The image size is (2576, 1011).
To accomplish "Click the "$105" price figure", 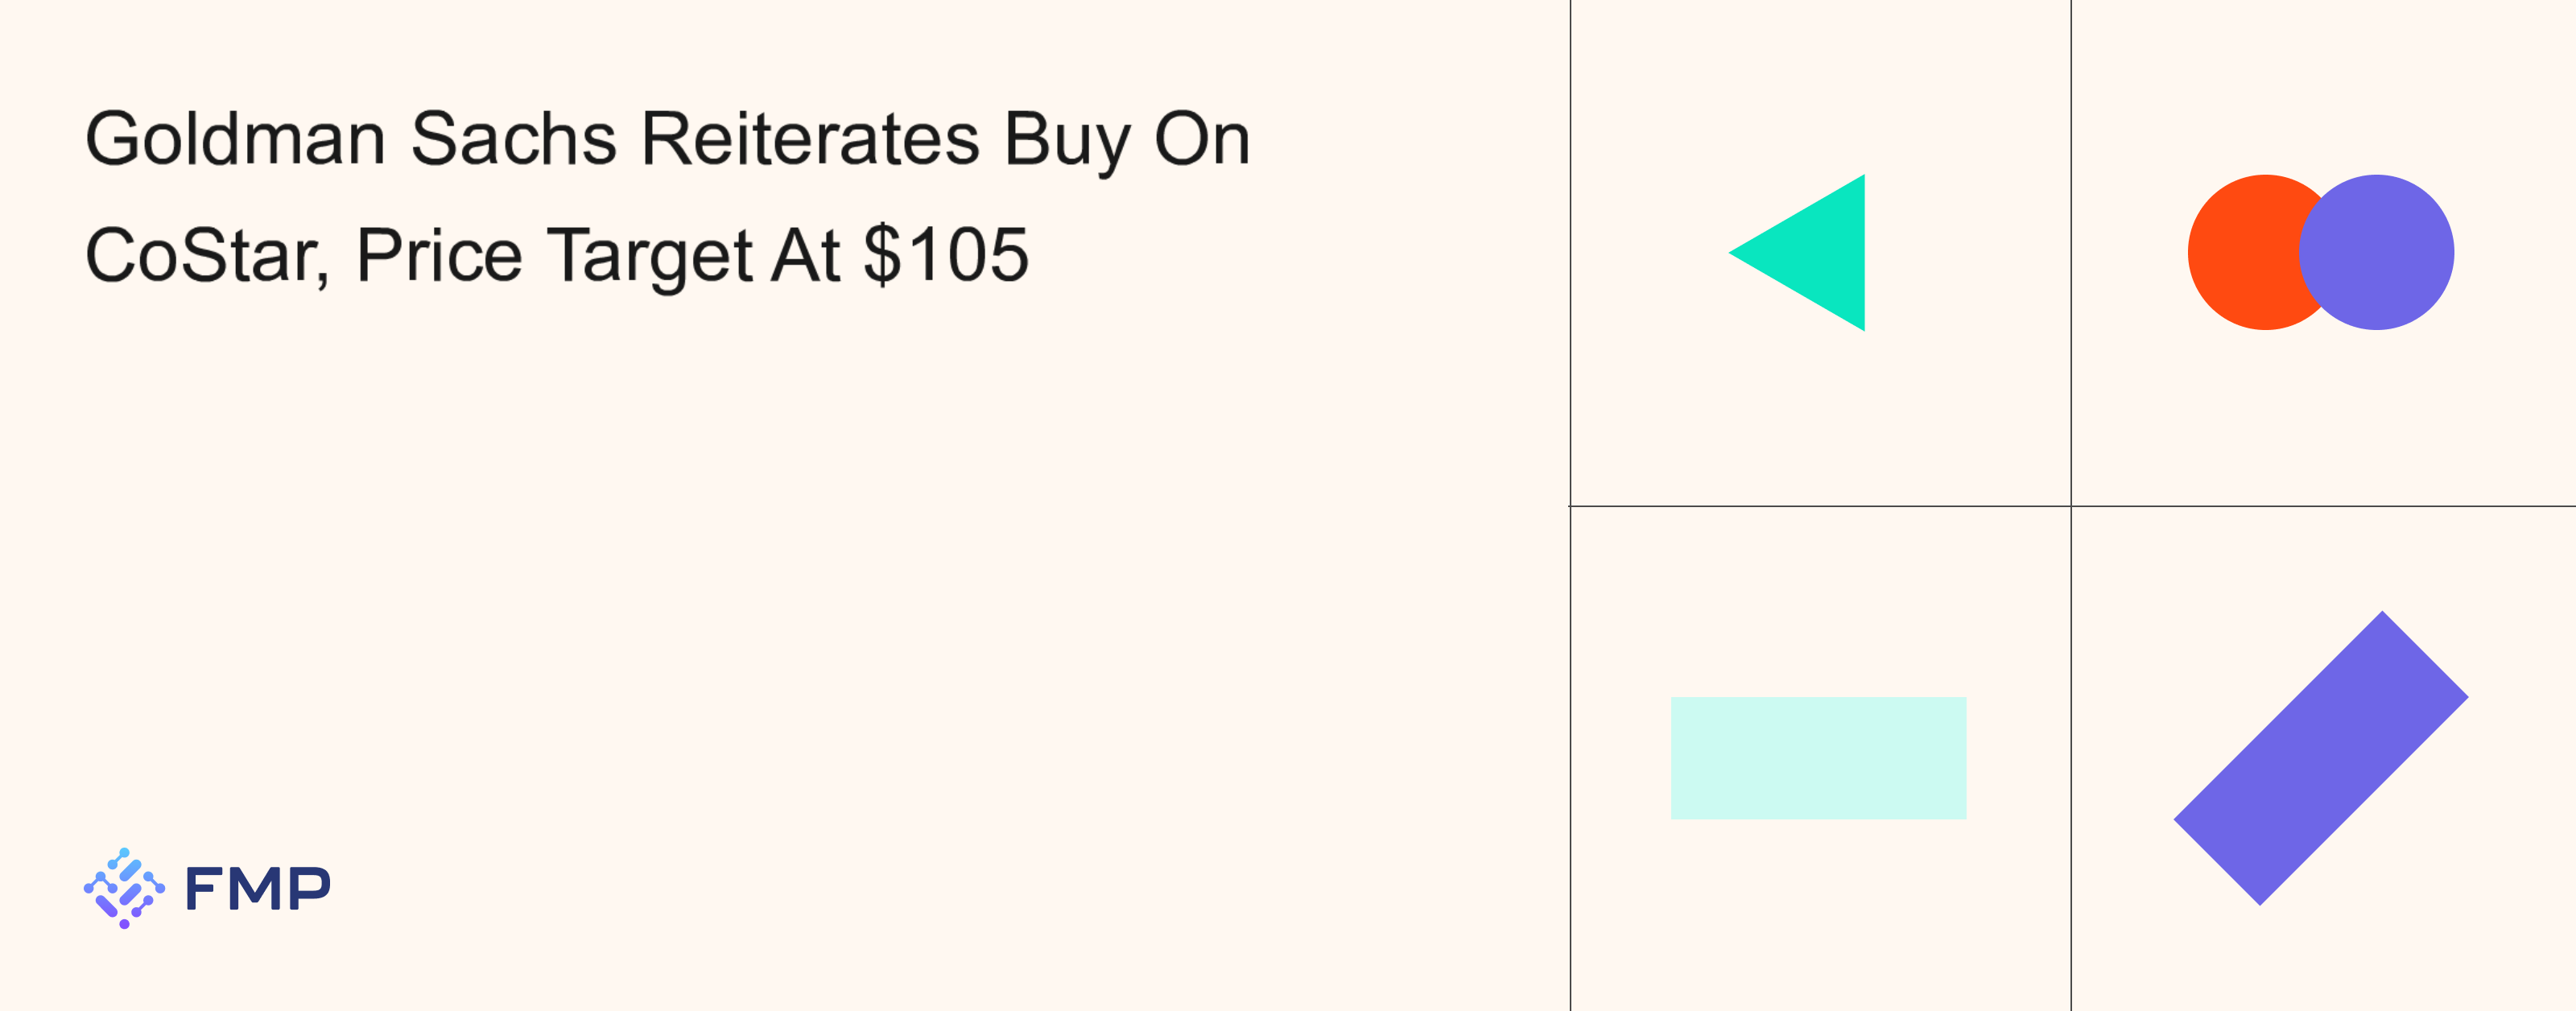I will coord(946,255).
